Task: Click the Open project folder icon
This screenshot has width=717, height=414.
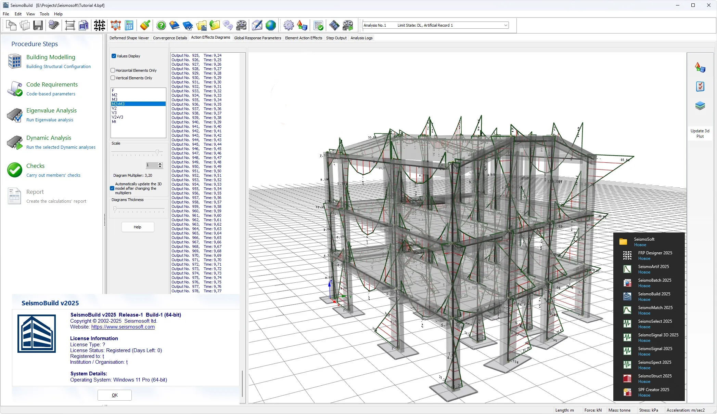Action: [25, 25]
